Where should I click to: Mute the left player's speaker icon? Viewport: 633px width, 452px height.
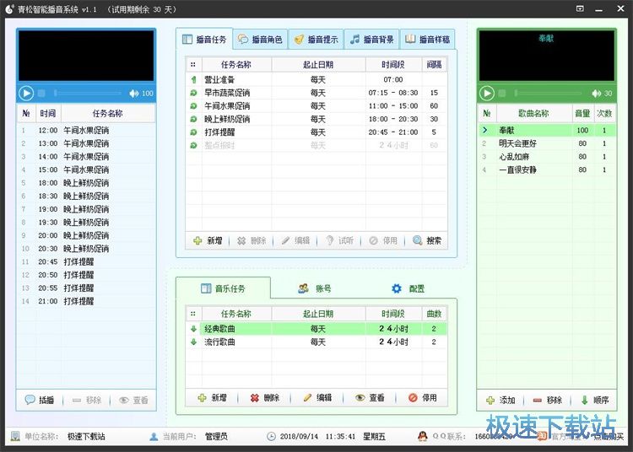point(134,93)
